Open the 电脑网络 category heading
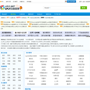The height and width of the screenshot is (90, 90). (x=4, y=66)
